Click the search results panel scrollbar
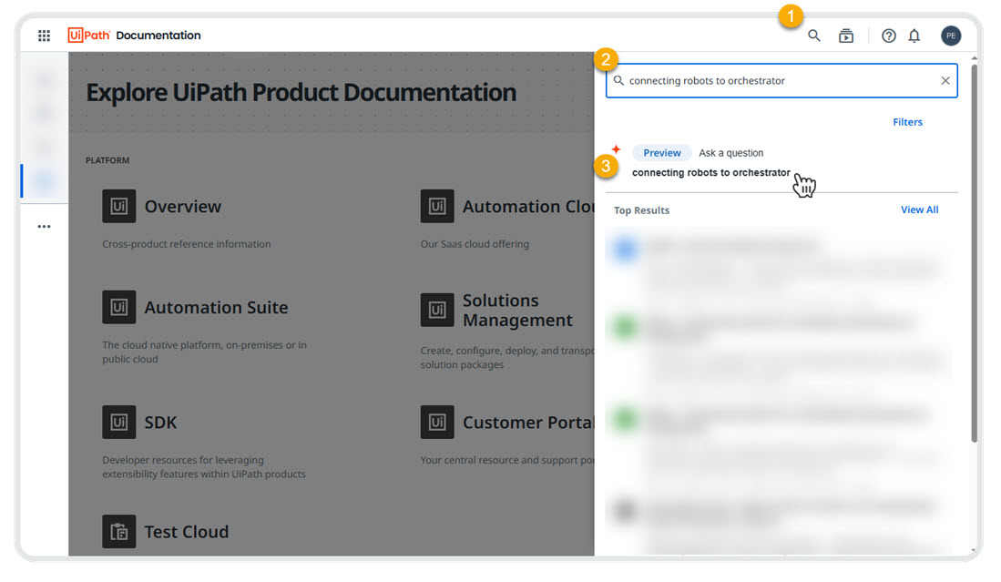 pyautogui.click(x=973, y=255)
